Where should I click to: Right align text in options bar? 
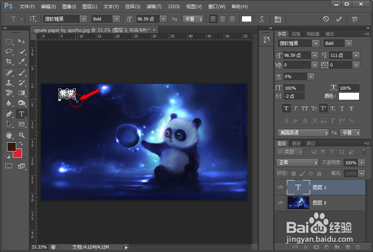coord(232,19)
